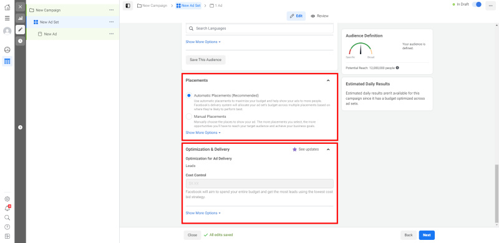Collapse the Optimization & Delivery section chevron

pyautogui.click(x=328, y=149)
